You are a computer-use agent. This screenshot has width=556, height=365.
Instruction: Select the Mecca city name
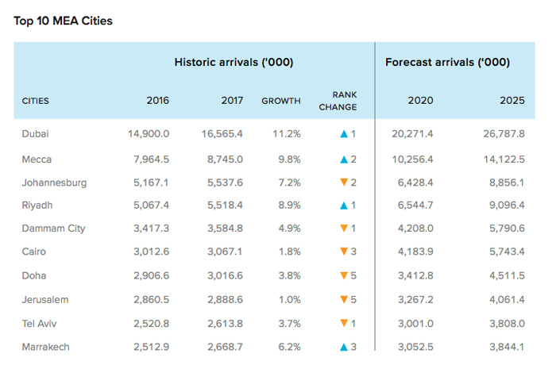pyautogui.click(x=37, y=159)
